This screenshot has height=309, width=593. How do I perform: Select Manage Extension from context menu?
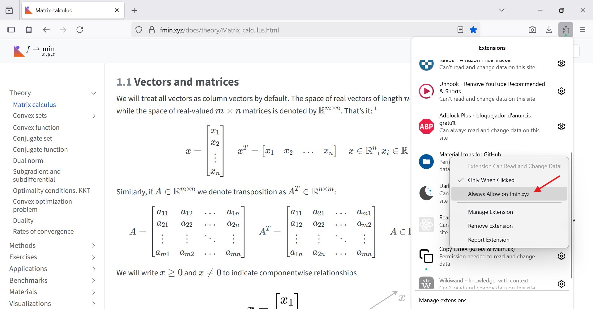click(x=490, y=212)
